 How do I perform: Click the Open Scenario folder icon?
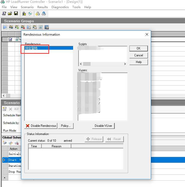point(10,14)
